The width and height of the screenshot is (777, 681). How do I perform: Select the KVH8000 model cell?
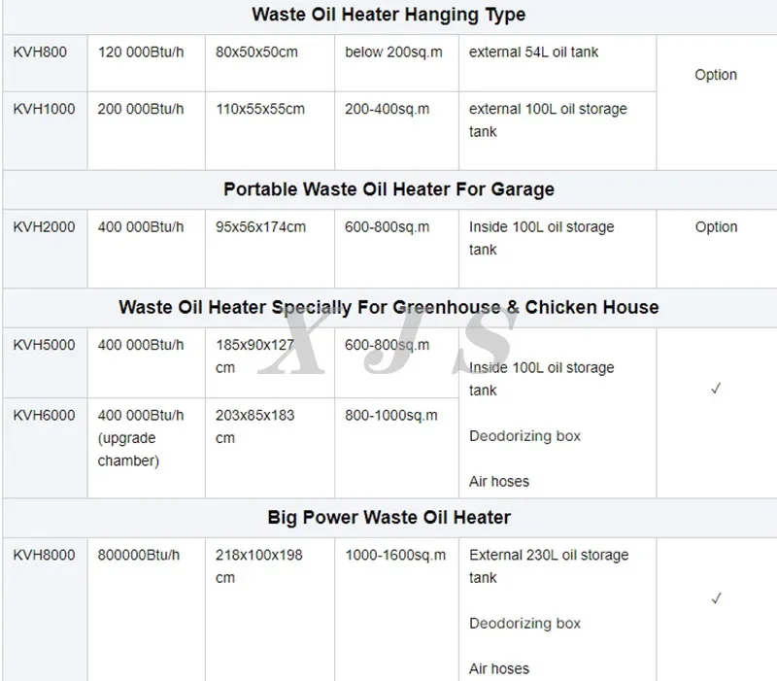(45, 610)
